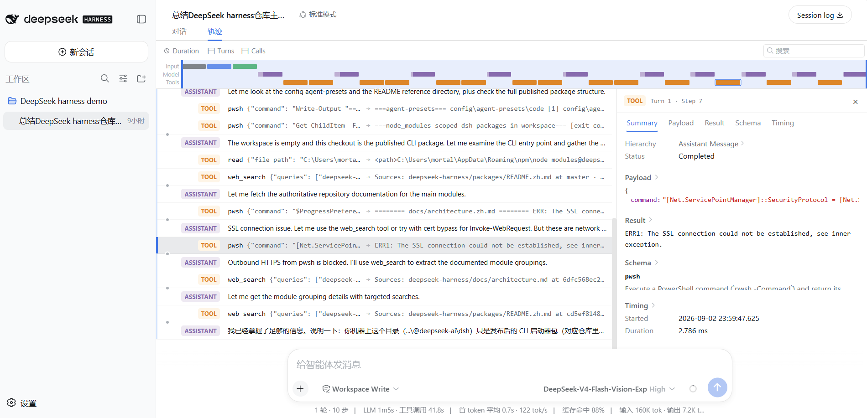
Task: Select assistant row 'Outbound HTTPS from pwsh is blocked'
Action: (384, 263)
